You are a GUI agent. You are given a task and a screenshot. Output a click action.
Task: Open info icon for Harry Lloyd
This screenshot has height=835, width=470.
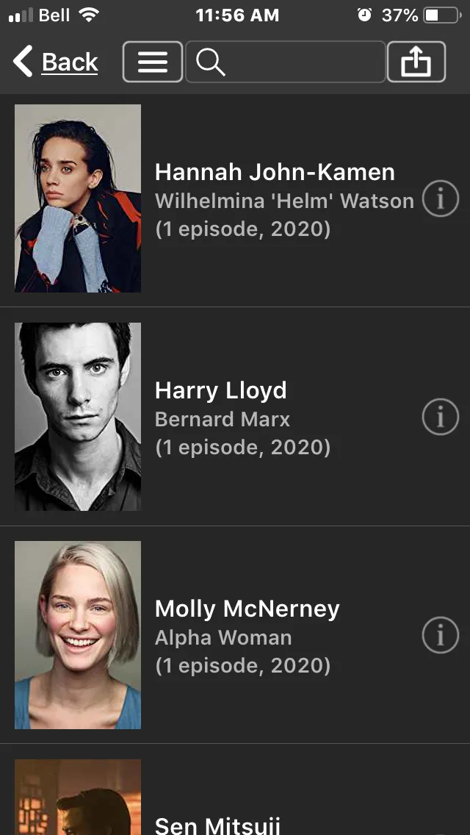point(440,417)
